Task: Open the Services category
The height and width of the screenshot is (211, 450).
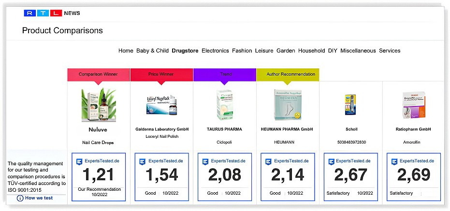Action: tap(390, 51)
